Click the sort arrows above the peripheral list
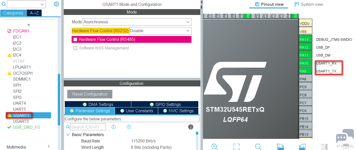The height and width of the screenshot is (150, 356). pyautogui.click(x=29, y=25)
